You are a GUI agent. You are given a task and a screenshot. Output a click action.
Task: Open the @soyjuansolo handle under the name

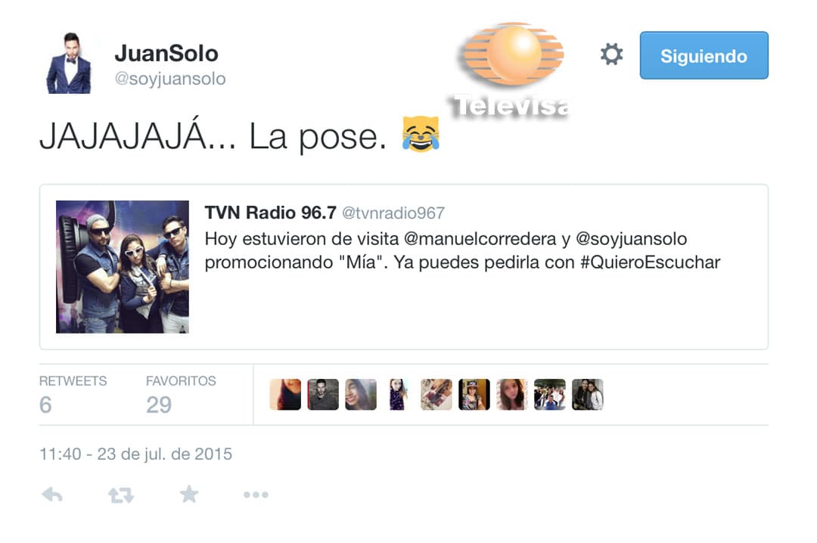(x=170, y=79)
